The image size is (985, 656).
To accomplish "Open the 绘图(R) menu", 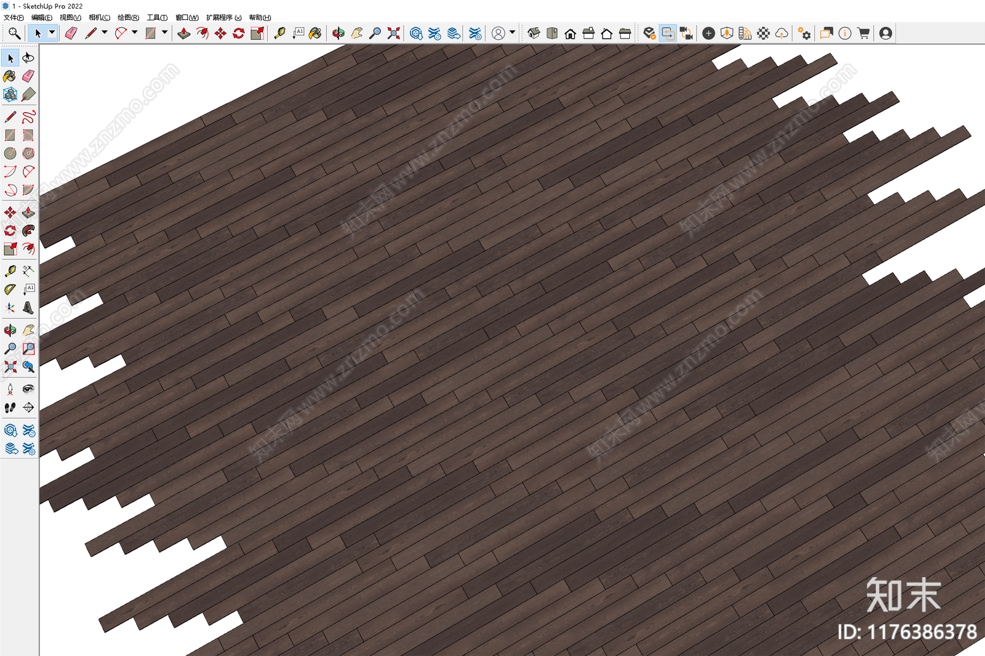I will pos(128,18).
